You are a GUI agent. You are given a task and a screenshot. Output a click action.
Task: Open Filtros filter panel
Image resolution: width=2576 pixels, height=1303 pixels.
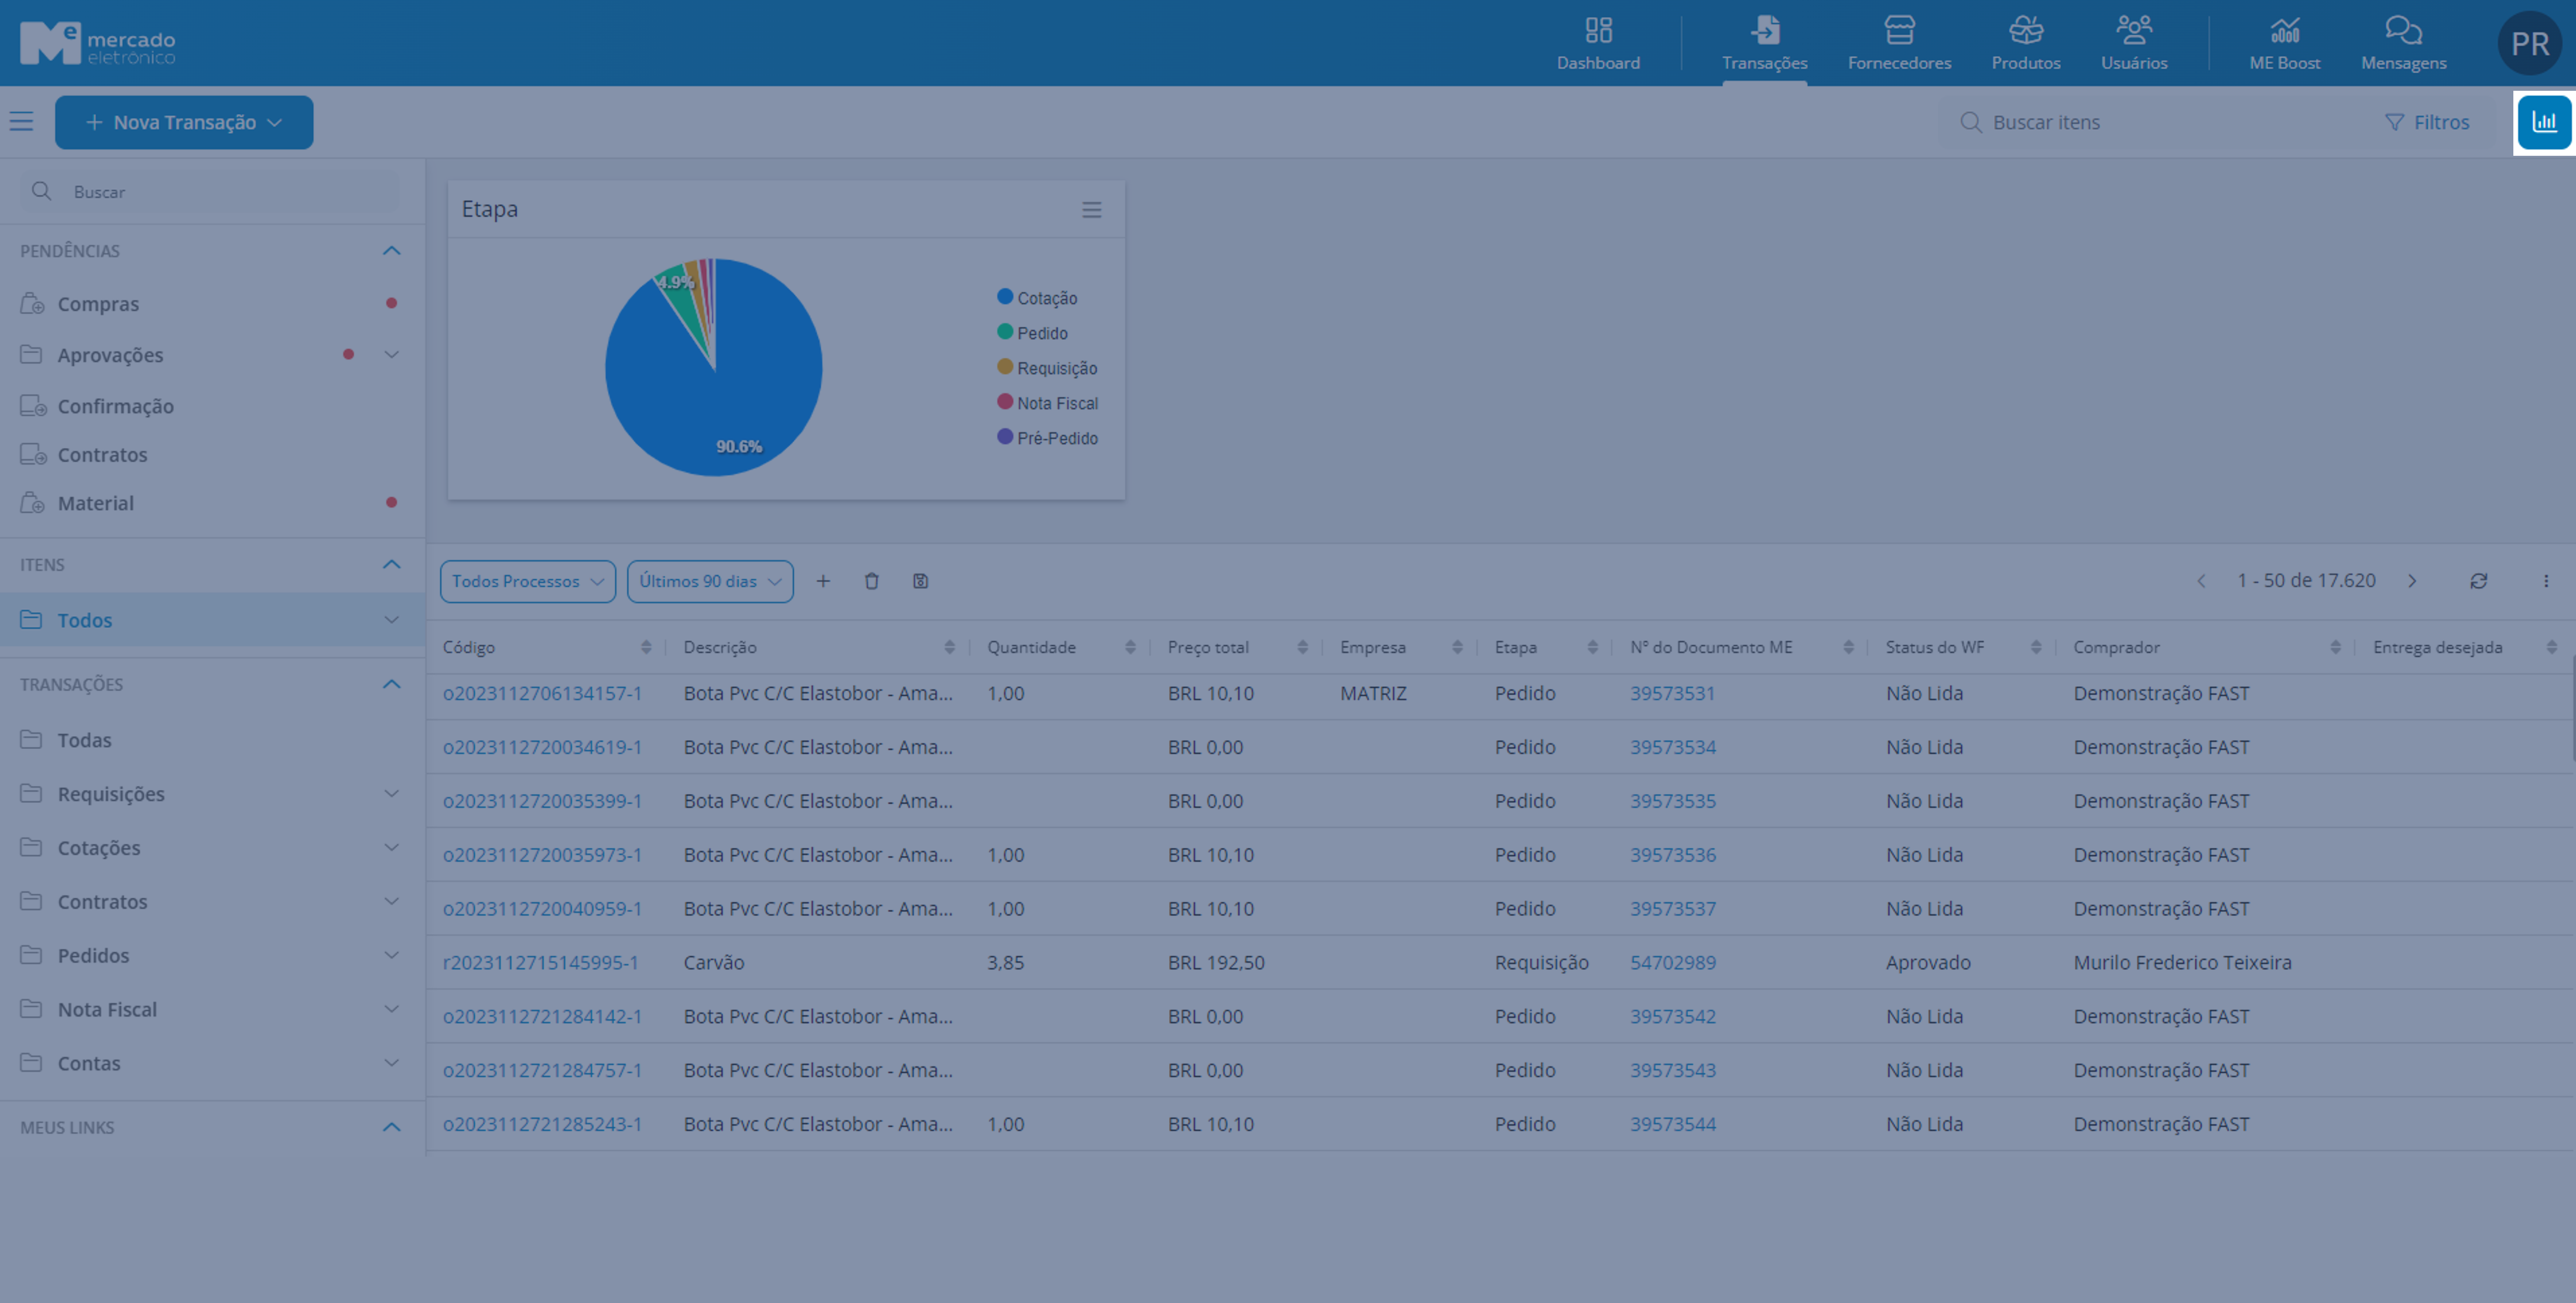[x=2427, y=122]
